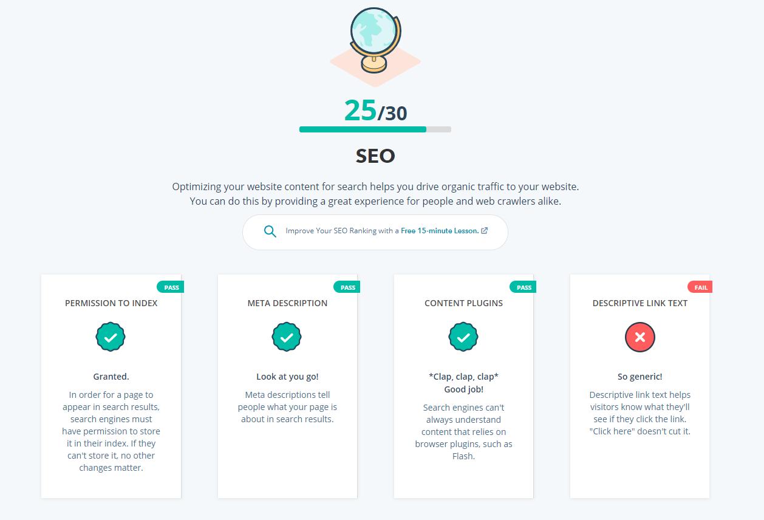Click the red X icon on Descriptive Link Text
The image size is (764, 520).
[640, 337]
